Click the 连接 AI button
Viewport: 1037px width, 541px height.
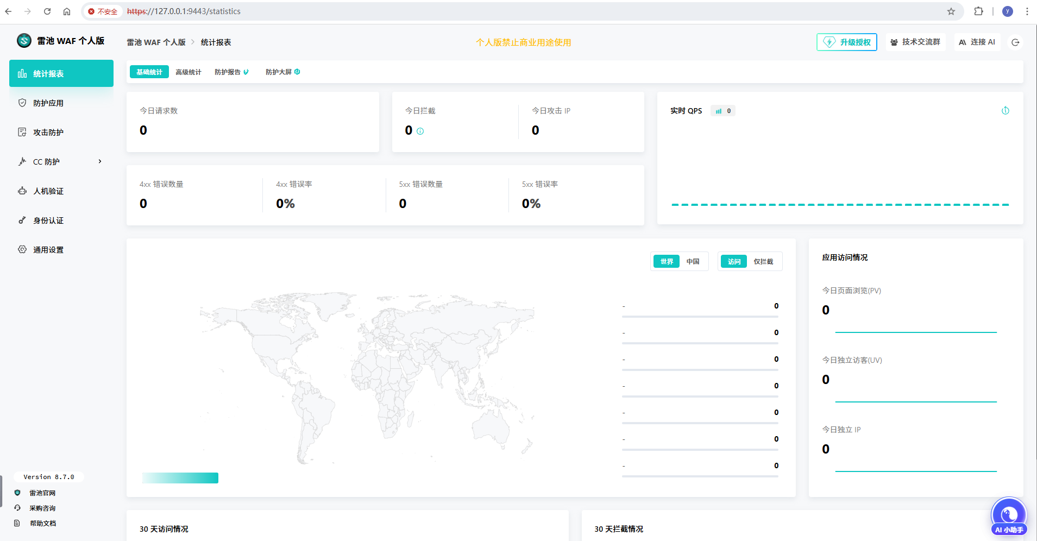977,42
